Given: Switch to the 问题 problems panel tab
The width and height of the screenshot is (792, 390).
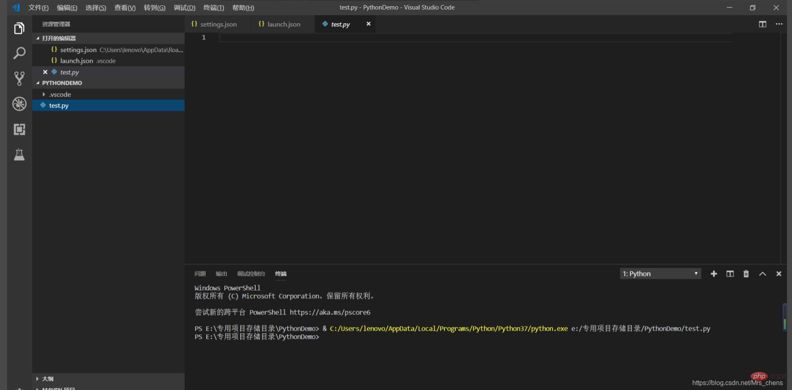Looking at the screenshot, I should pyautogui.click(x=200, y=274).
